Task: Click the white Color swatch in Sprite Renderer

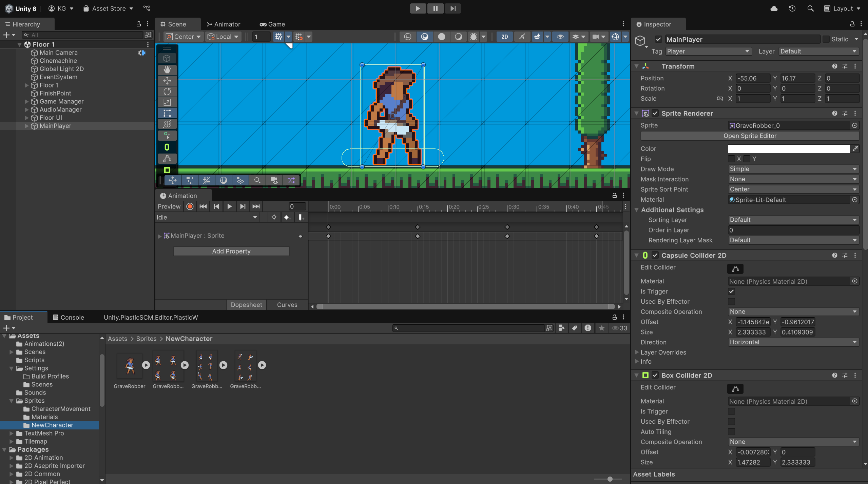Action: pos(789,149)
